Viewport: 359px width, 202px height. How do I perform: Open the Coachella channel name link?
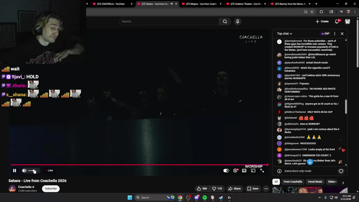pos(25,187)
